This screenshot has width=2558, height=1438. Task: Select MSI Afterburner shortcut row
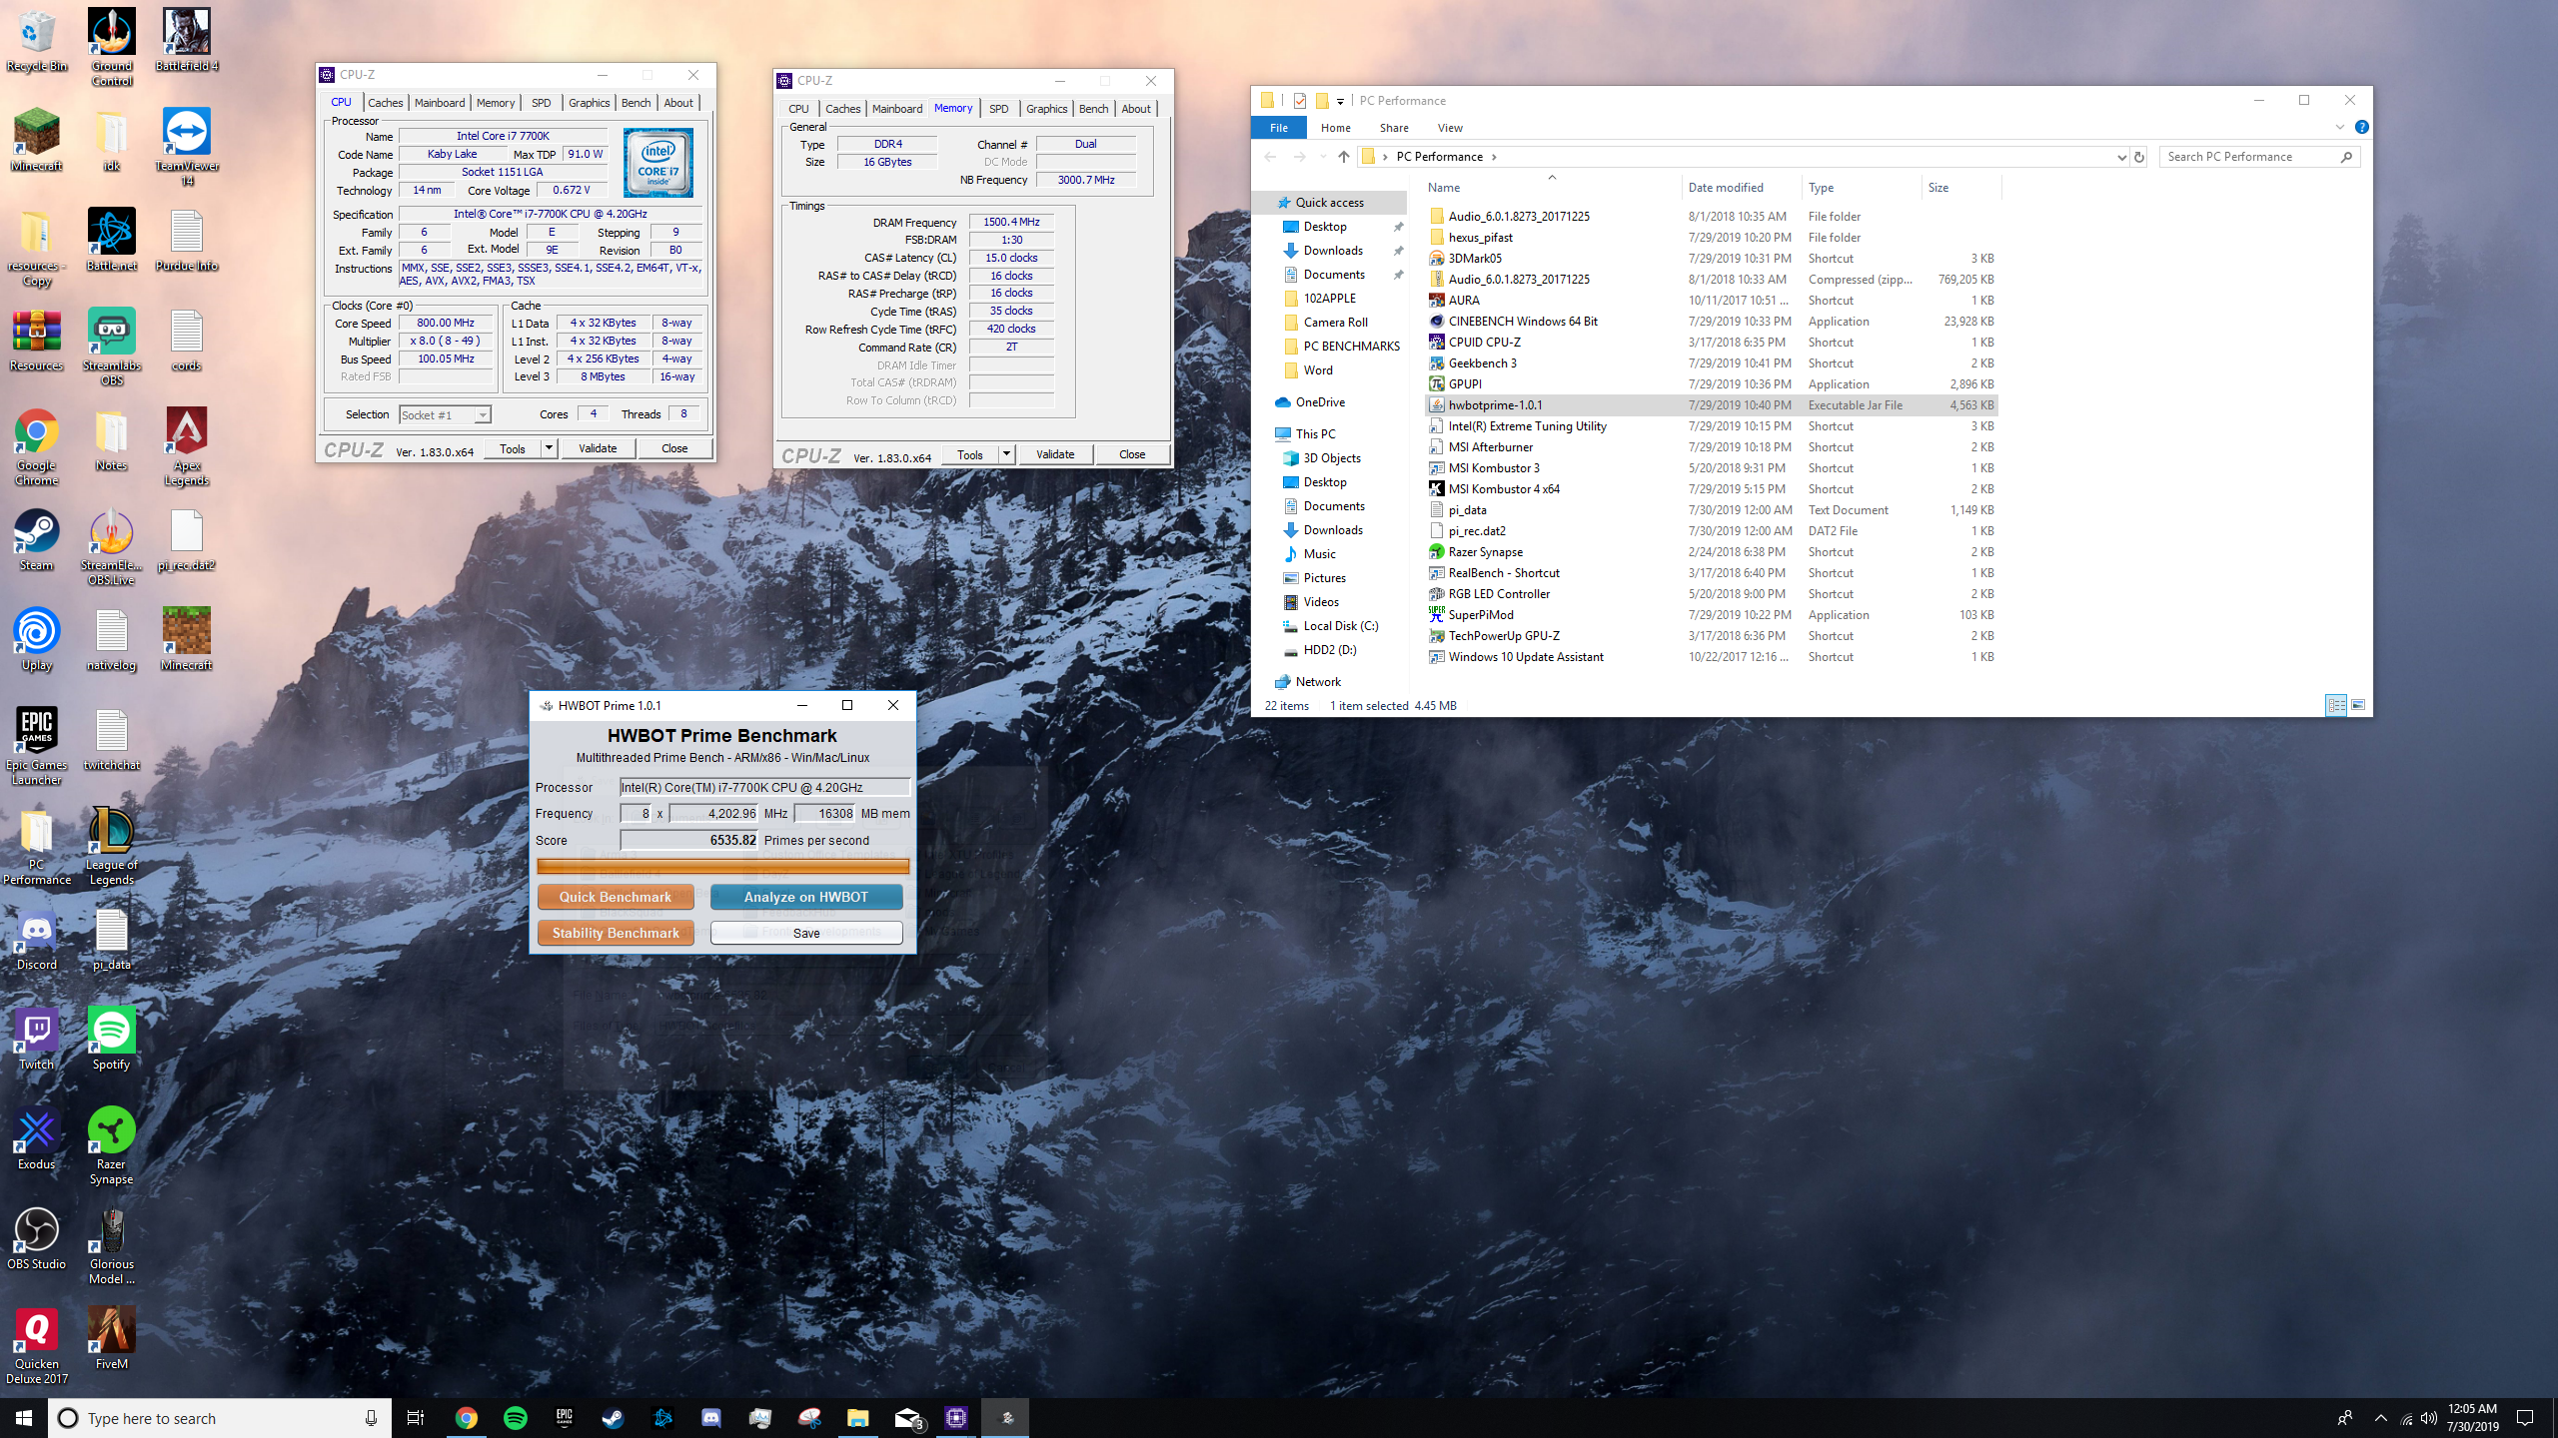point(1711,447)
